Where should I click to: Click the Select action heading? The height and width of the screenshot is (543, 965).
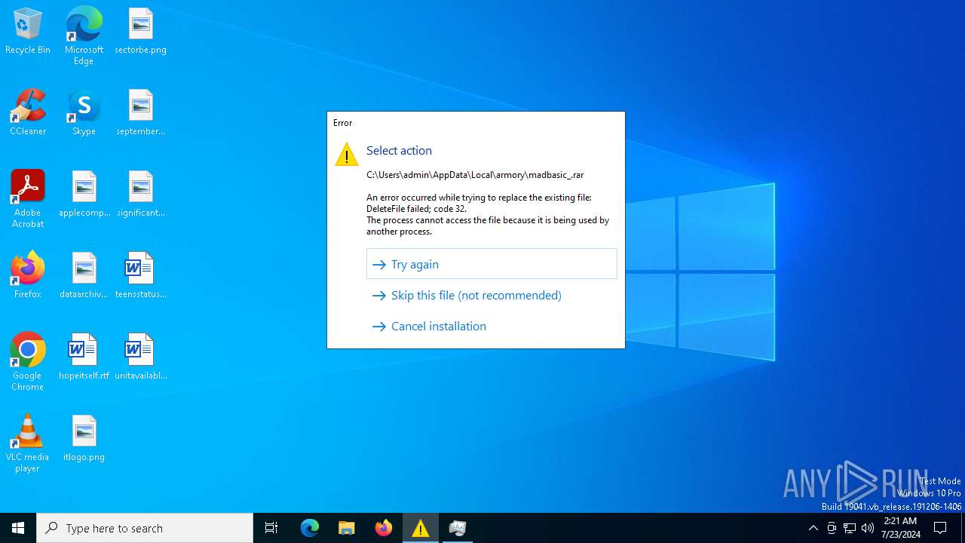[399, 151]
